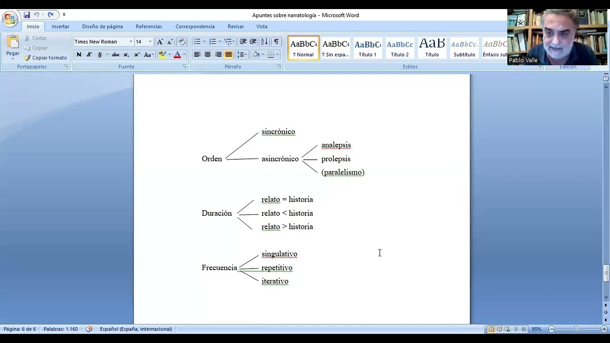Switch to the Referencias tab

click(149, 27)
